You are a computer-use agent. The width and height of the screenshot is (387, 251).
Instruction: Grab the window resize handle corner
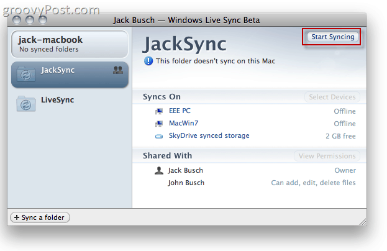[362, 222]
